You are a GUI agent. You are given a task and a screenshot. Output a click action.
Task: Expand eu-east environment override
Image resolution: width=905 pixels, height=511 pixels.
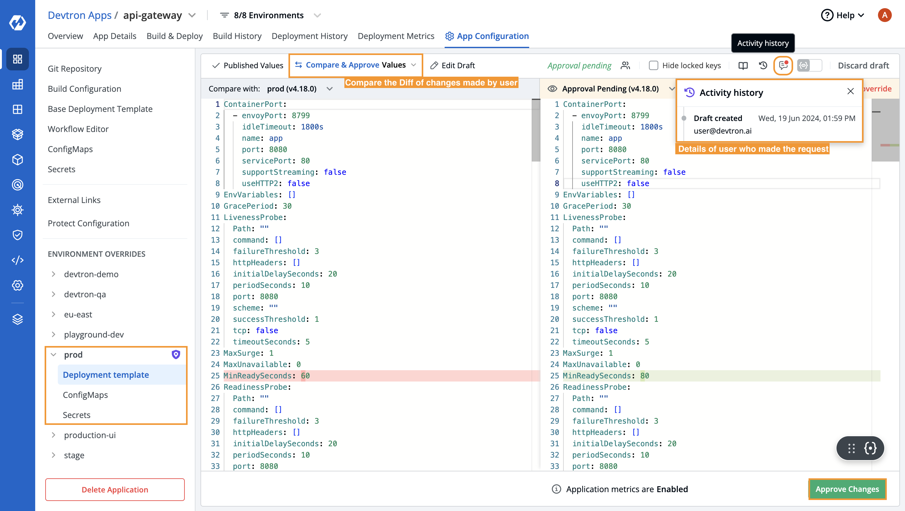[53, 314]
